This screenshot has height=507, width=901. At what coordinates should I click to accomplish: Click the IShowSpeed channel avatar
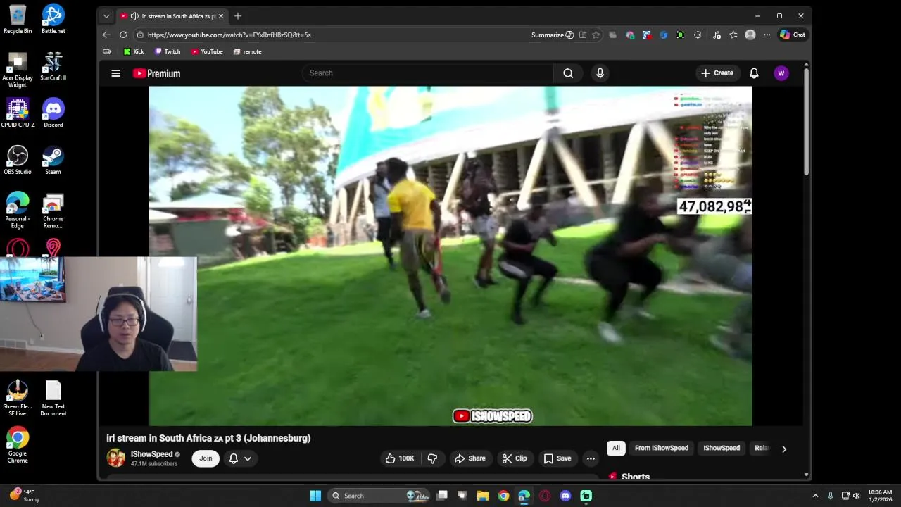coord(115,458)
